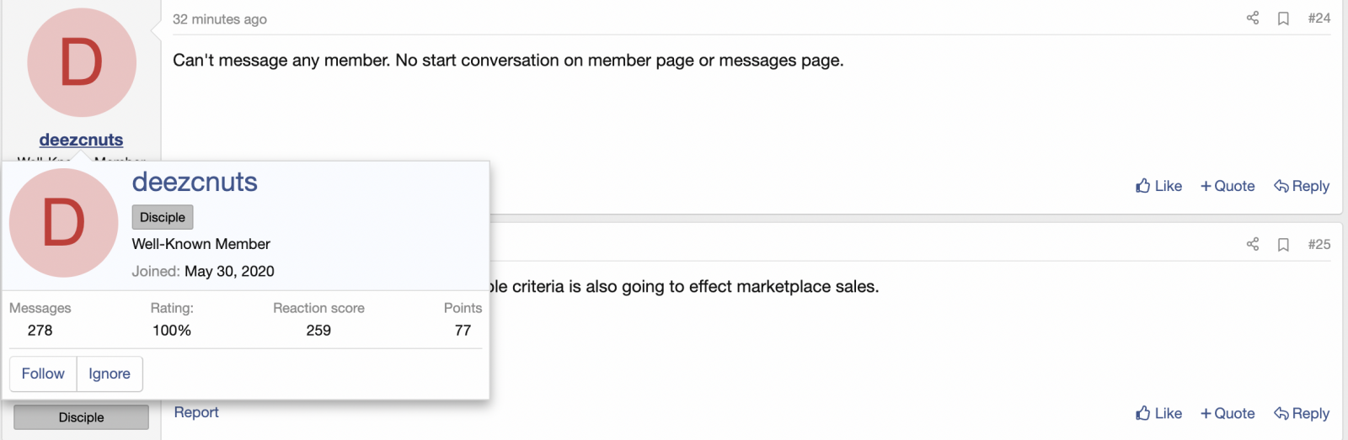The image size is (1348, 440).
Task: Click the D avatar beside post #24
Action: (x=82, y=63)
